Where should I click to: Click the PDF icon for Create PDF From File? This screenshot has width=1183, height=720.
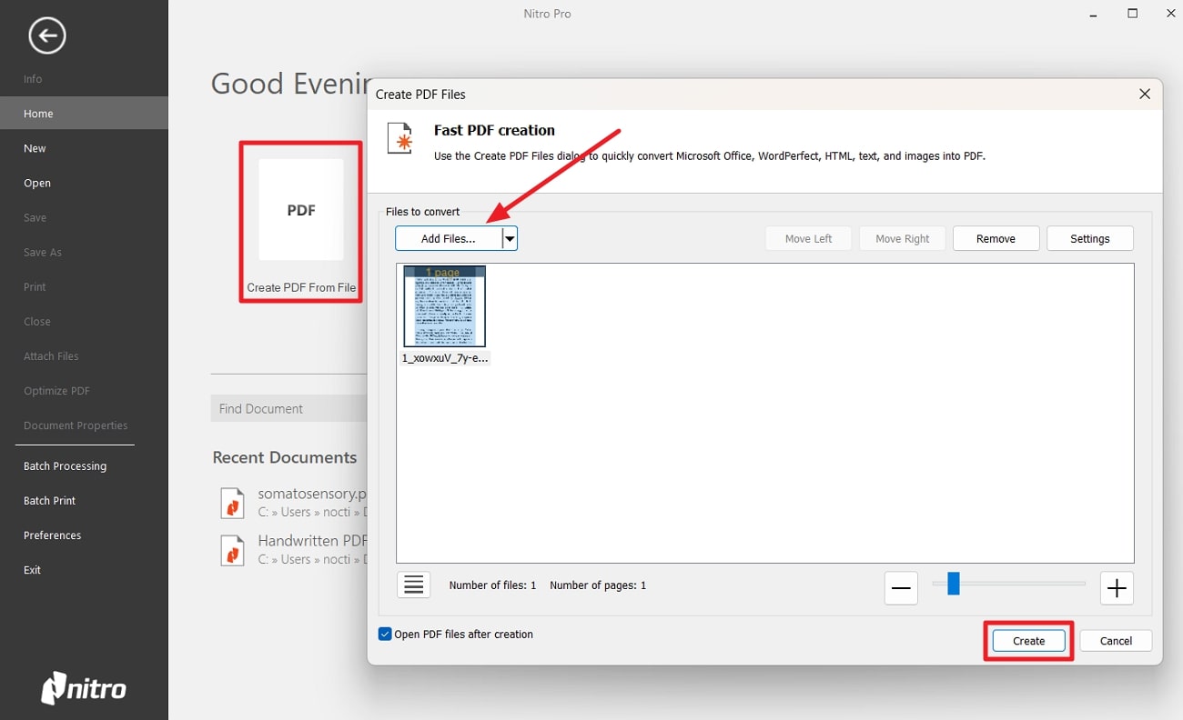tap(301, 210)
